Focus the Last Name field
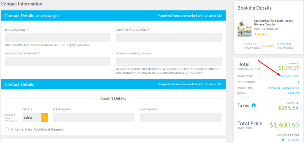 [x=181, y=117]
